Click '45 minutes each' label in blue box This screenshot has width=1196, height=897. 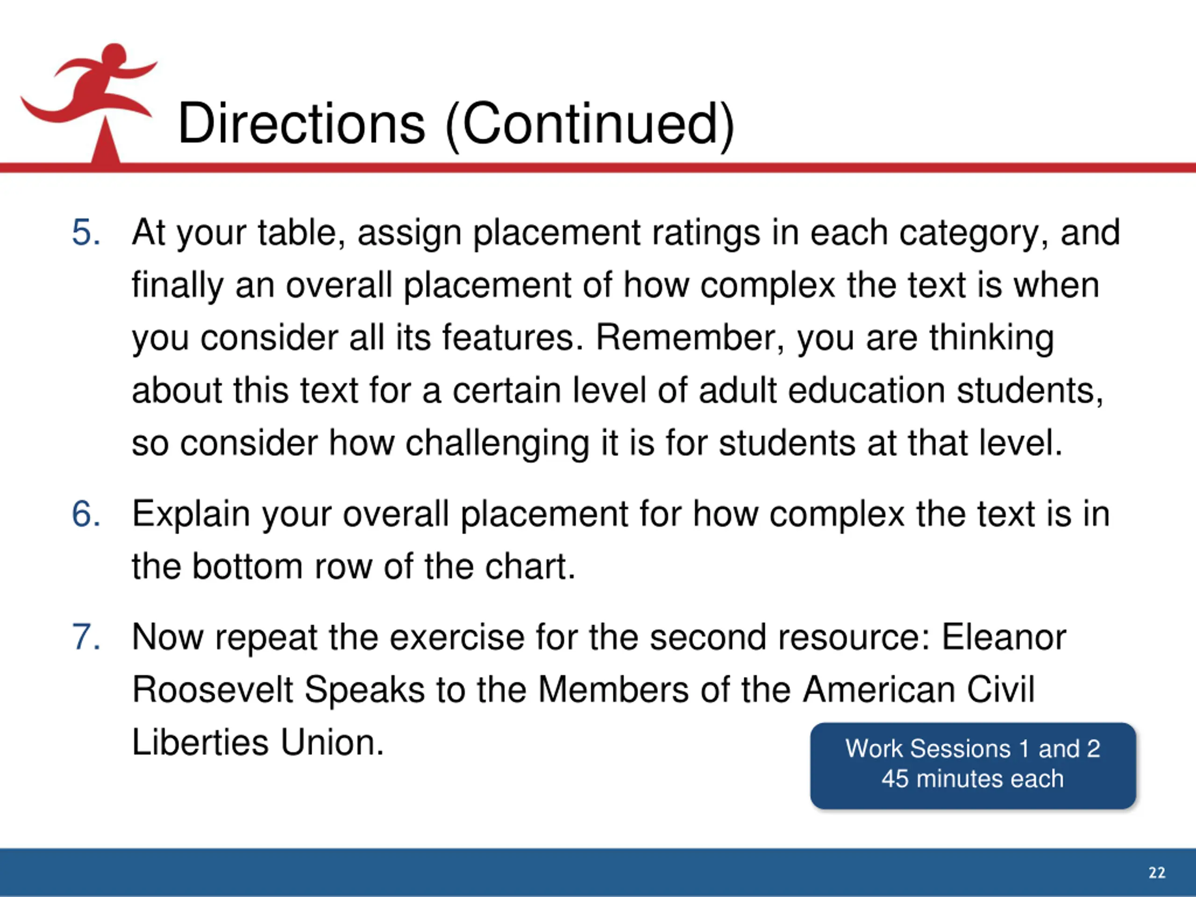click(x=973, y=779)
